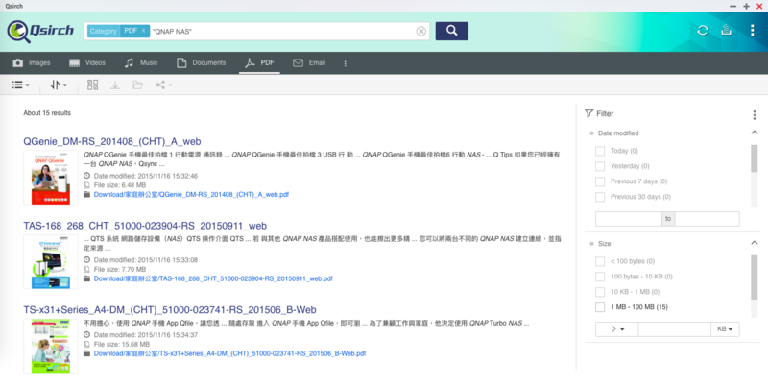Image resolution: width=768 pixels, height=387 pixels.
Task: Open the QGenie_DM-RS file path link
Action: (191, 195)
